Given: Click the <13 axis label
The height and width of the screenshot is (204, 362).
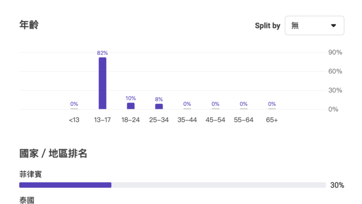Looking at the screenshot, I should coord(74,120).
